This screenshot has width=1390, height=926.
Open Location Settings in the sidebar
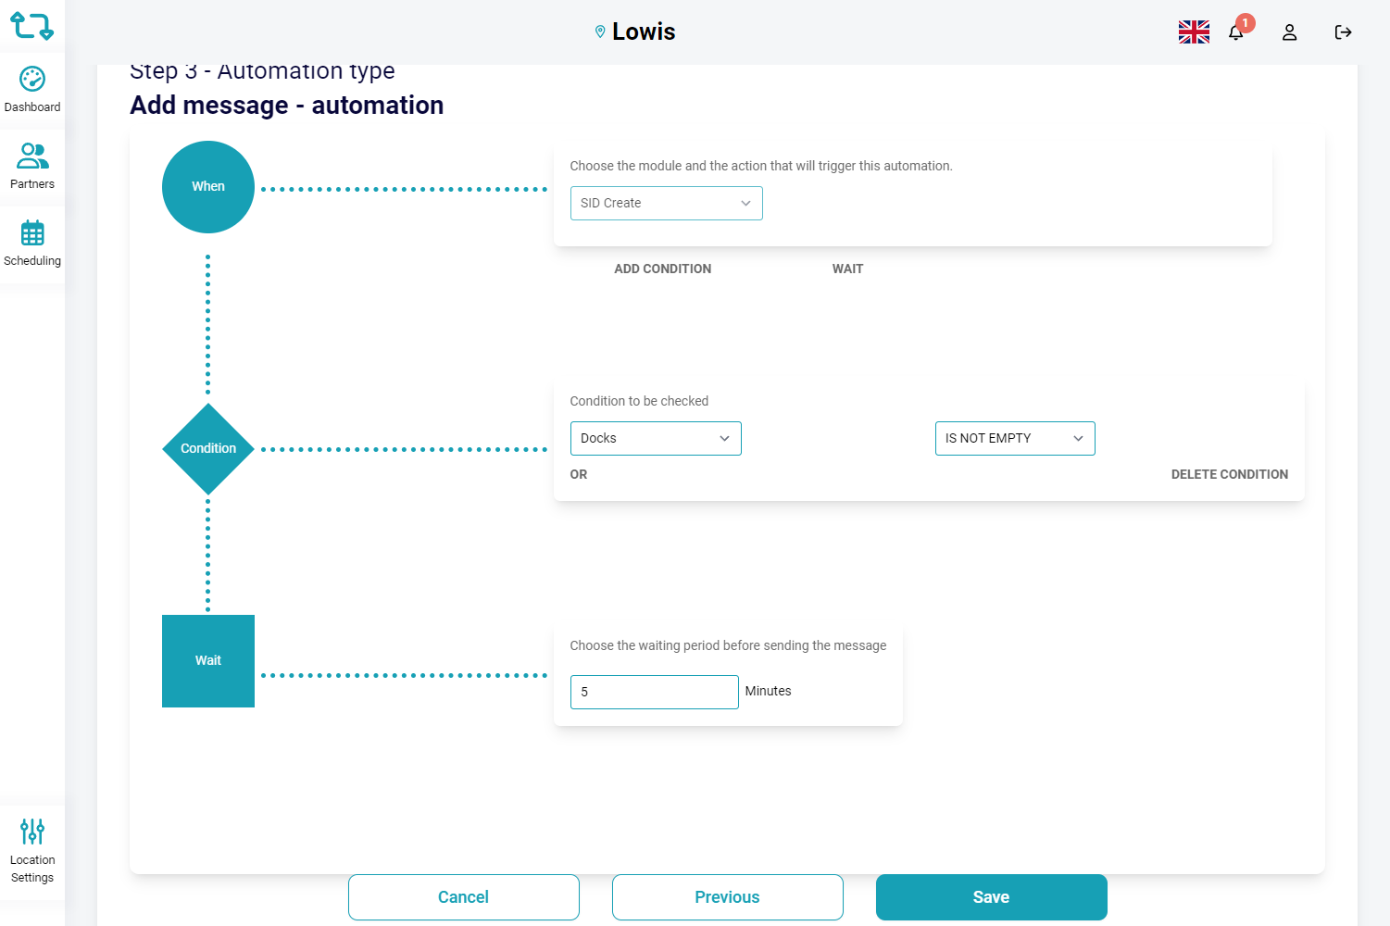32,851
